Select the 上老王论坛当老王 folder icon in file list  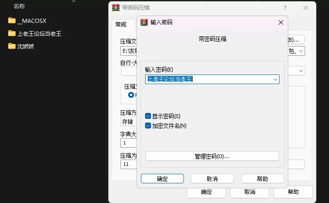click(12, 33)
